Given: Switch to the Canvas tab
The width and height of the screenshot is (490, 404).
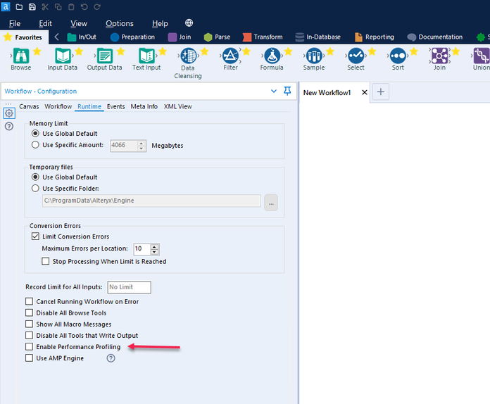Looking at the screenshot, I should 29,106.
